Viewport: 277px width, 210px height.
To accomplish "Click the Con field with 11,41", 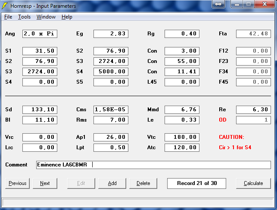I will pyautogui.click(x=182, y=72).
